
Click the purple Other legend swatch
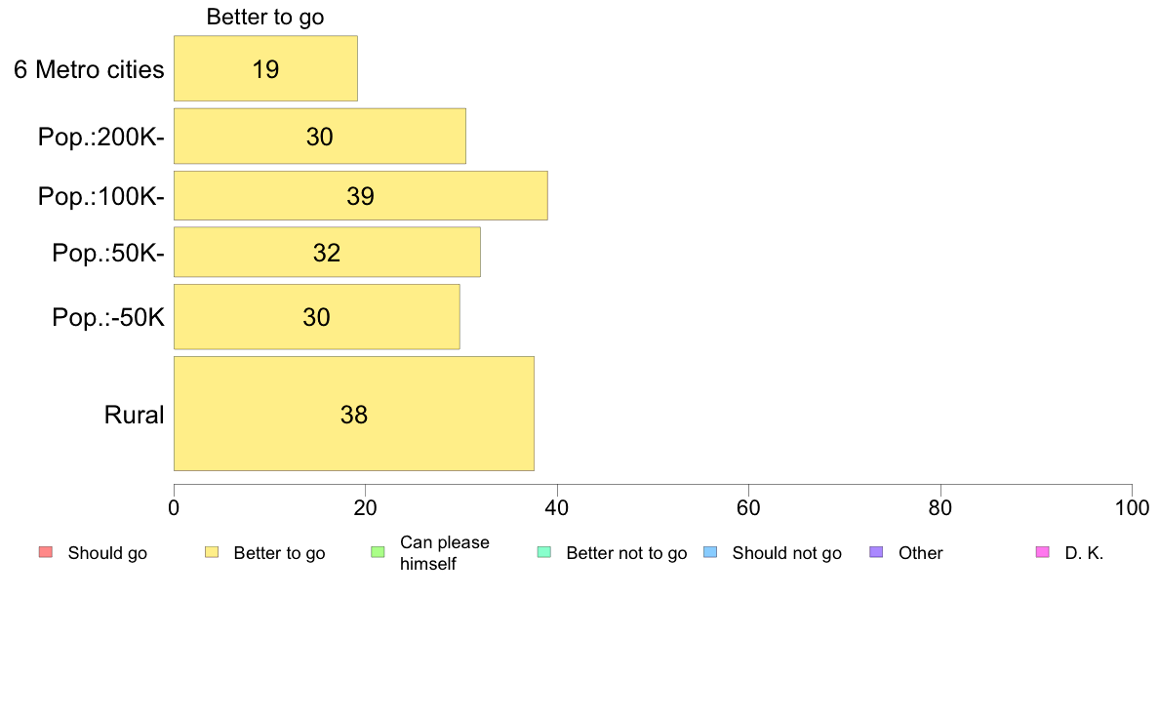[877, 552]
